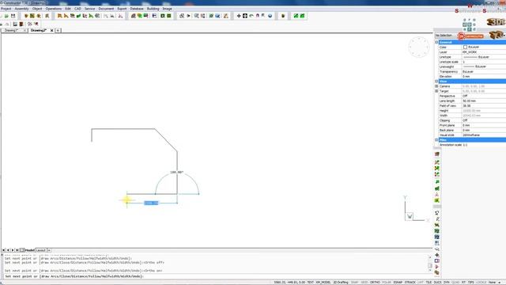Toggle ORTHO mode in the status bar
506x285 pixels.
(375, 283)
